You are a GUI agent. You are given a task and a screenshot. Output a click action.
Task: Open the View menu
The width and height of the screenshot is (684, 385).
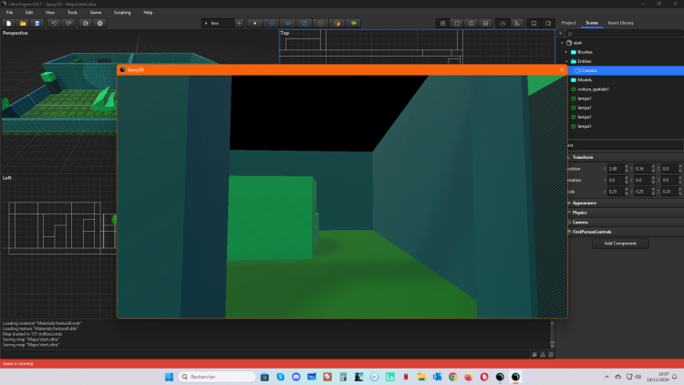coord(50,13)
